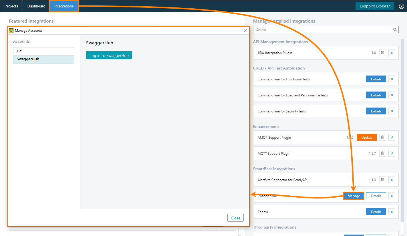Select SwaggerHub in the Accounts list
Viewport: 407px width, 236px height.
coord(44,59)
